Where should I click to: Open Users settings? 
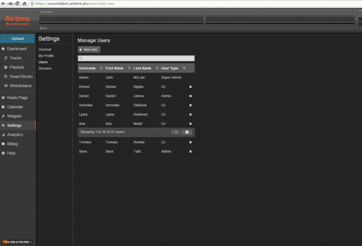tap(43, 62)
